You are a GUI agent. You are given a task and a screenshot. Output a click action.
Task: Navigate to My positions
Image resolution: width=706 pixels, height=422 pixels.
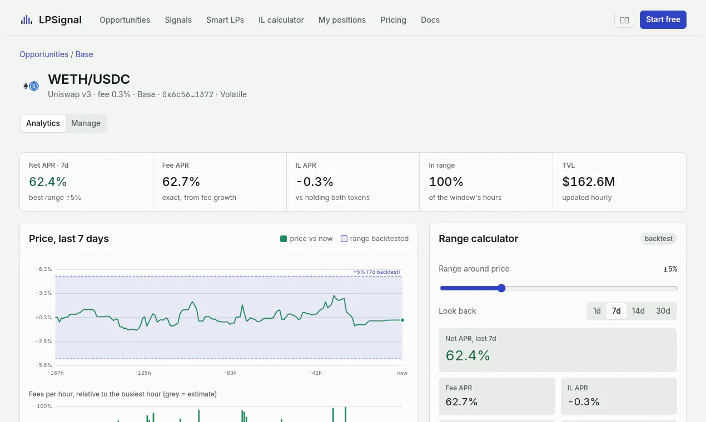tap(342, 20)
